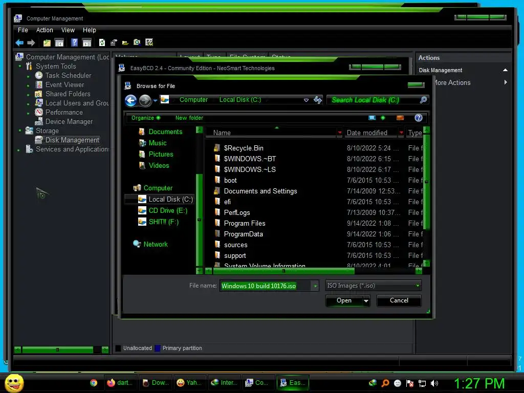Click the magnifier Find toolbar icon in Computer Management
This screenshot has width=524, height=393.
coord(137,42)
